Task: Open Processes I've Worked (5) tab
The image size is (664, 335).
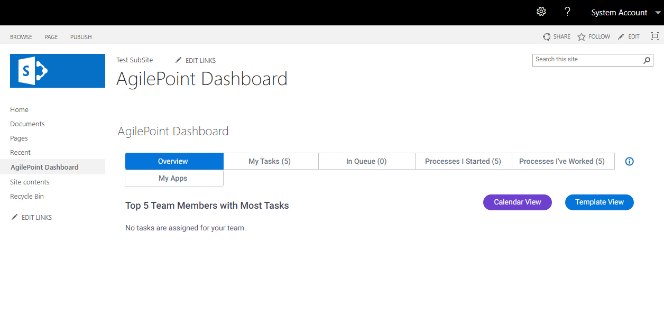Action: coord(562,161)
